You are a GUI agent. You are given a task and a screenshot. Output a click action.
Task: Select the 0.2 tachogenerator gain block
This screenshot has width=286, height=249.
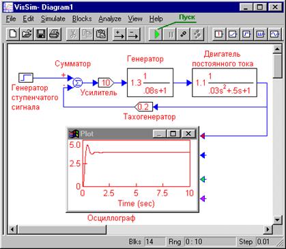coord(143,107)
